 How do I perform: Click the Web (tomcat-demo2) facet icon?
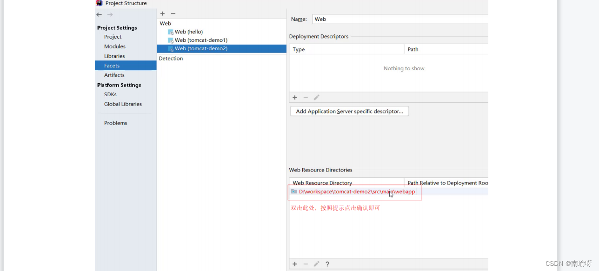(171, 49)
